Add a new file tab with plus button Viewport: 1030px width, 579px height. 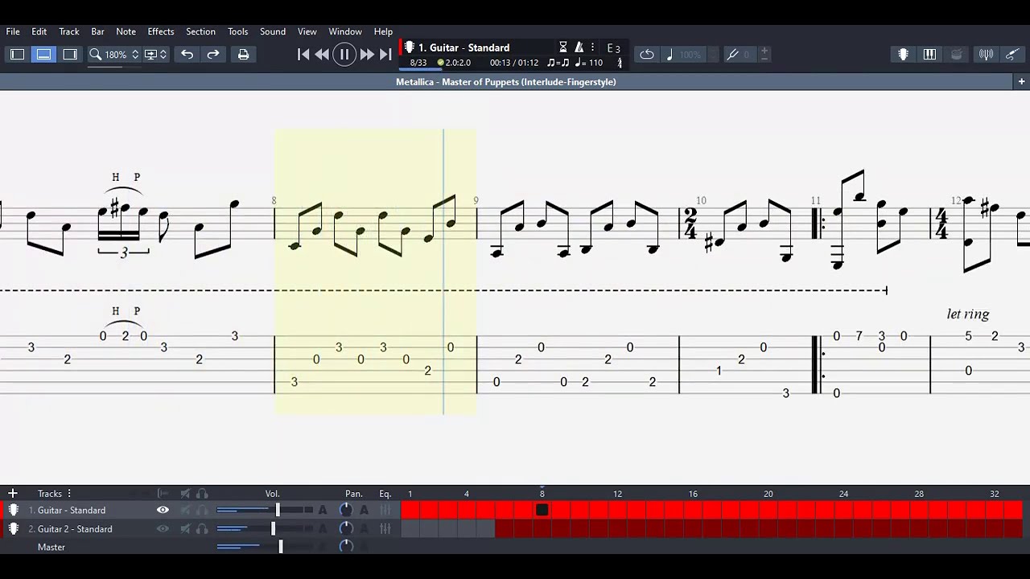[x=1021, y=81]
